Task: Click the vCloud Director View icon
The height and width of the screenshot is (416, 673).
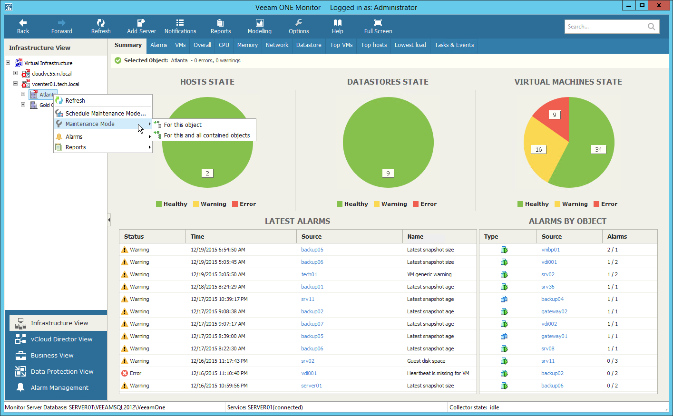Action: tap(20, 339)
